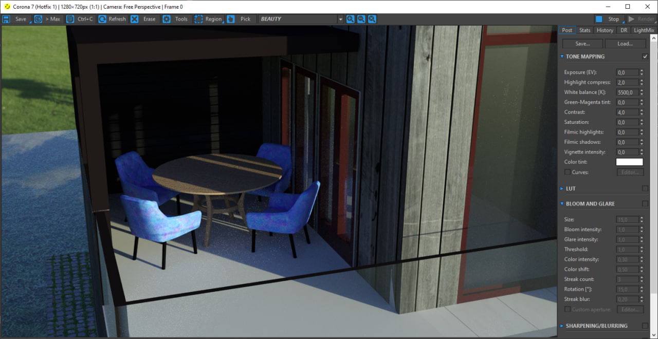
Task: Collapse the Bloom and Glare section
Action: [x=562, y=204]
